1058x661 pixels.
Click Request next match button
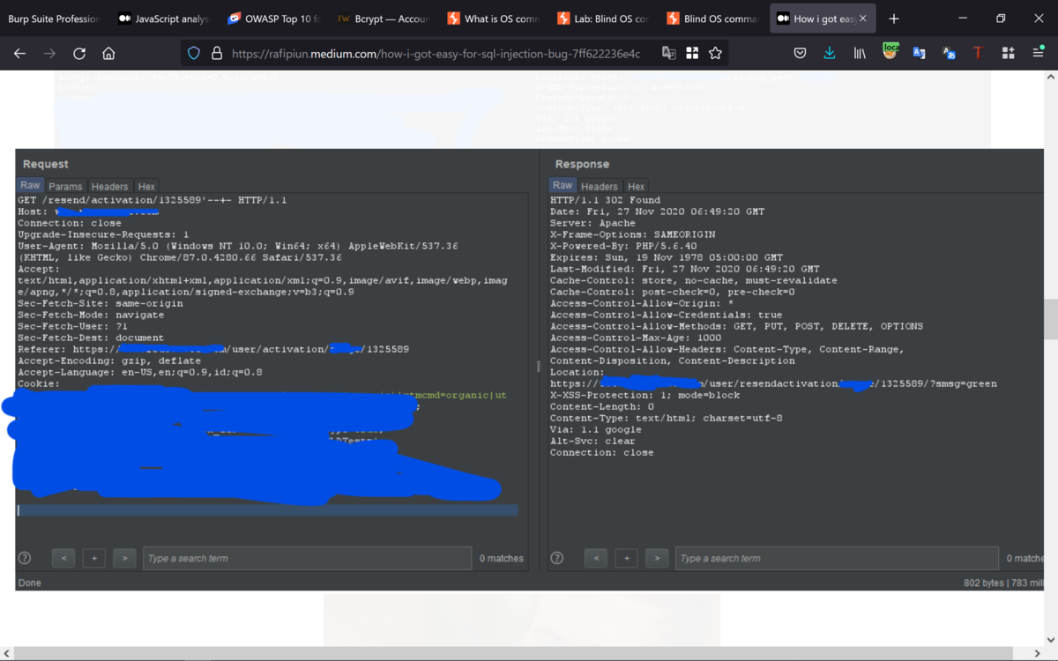click(x=124, y=558)
